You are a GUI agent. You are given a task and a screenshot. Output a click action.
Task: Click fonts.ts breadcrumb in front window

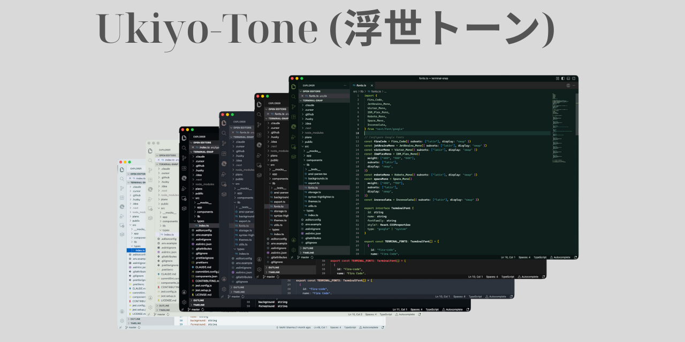(375, 91)
